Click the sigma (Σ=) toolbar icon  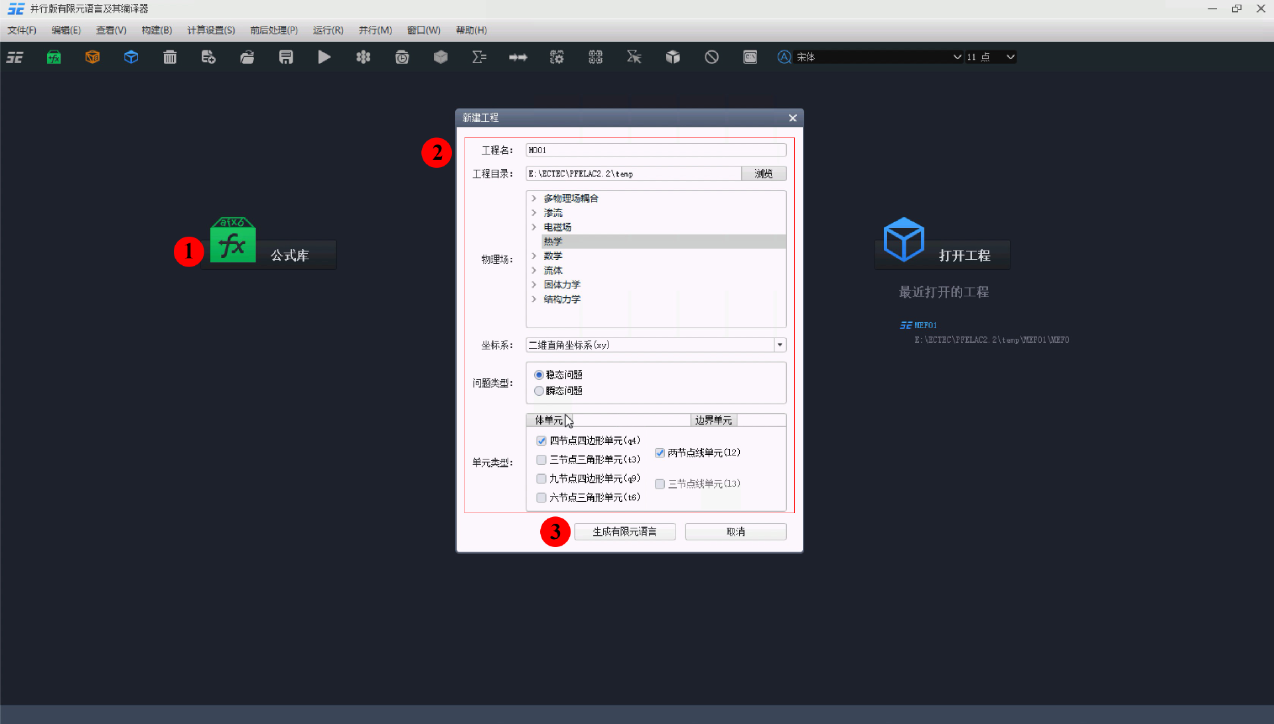pyautogui.click(x=479, y=57)
